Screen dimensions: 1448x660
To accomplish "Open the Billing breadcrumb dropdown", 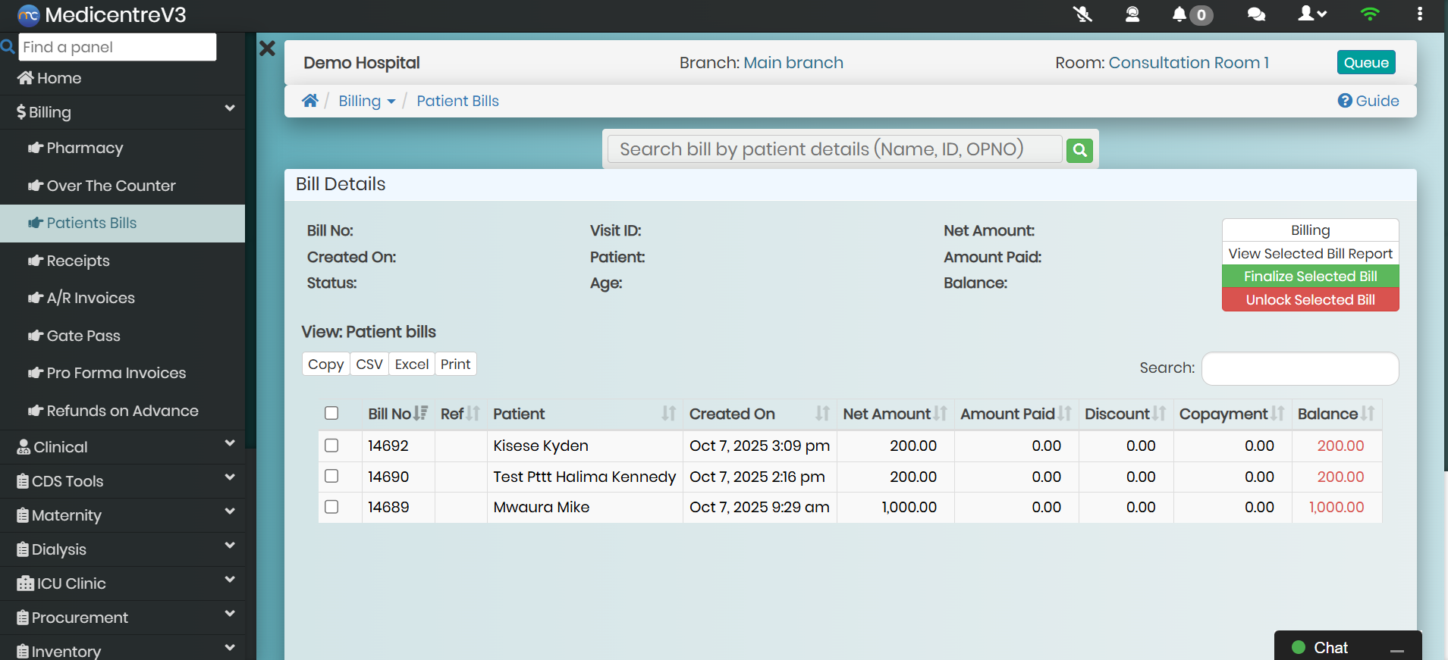I will pyautogui.click(x=367, y=101).
